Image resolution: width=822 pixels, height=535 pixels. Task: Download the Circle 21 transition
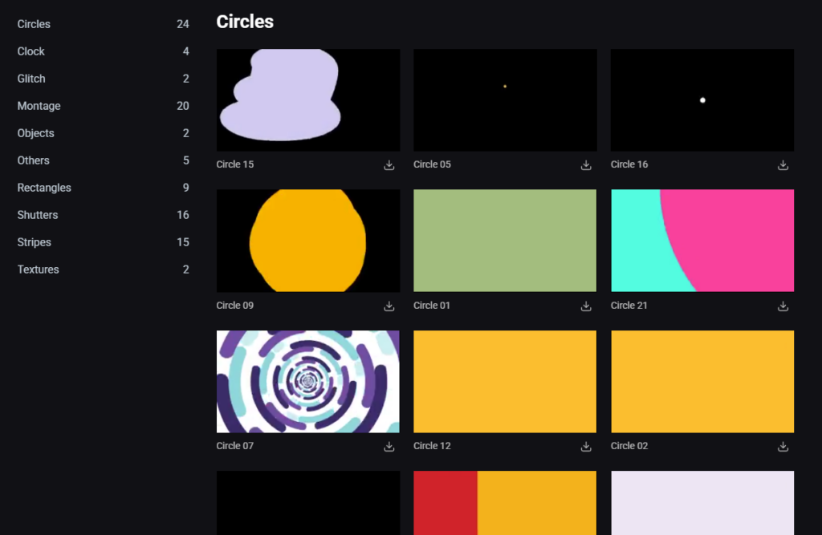click(x=783, y=306)
